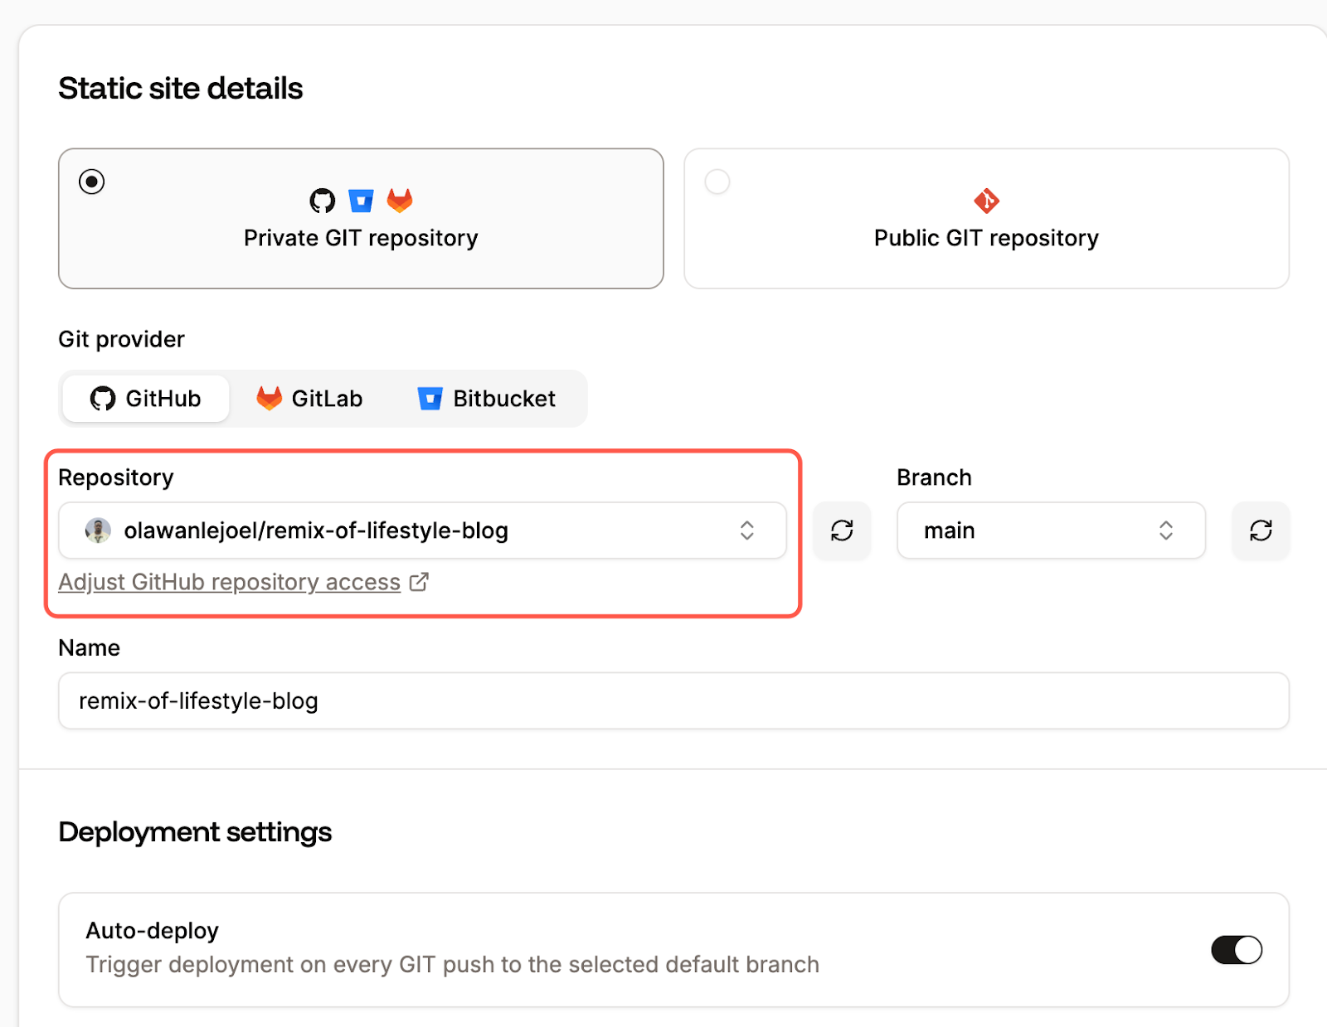
Task: Switch to the Bitbucket provider tab
Action: pos(488,399)
